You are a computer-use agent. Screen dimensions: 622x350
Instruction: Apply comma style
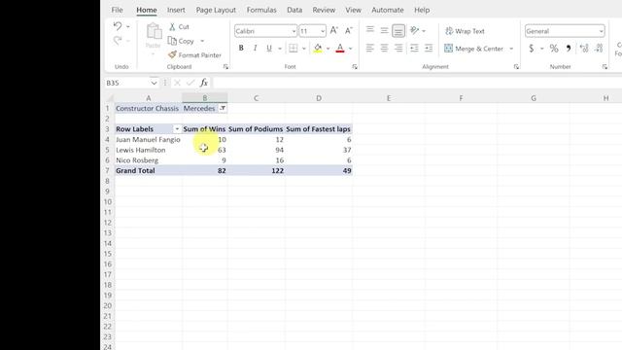tap(568, 49)
